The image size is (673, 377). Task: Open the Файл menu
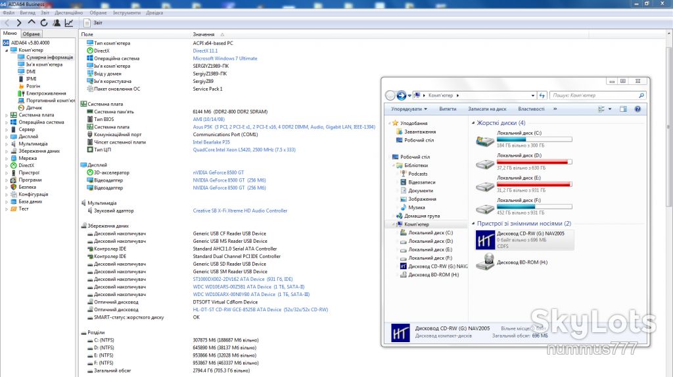(9, 13)
